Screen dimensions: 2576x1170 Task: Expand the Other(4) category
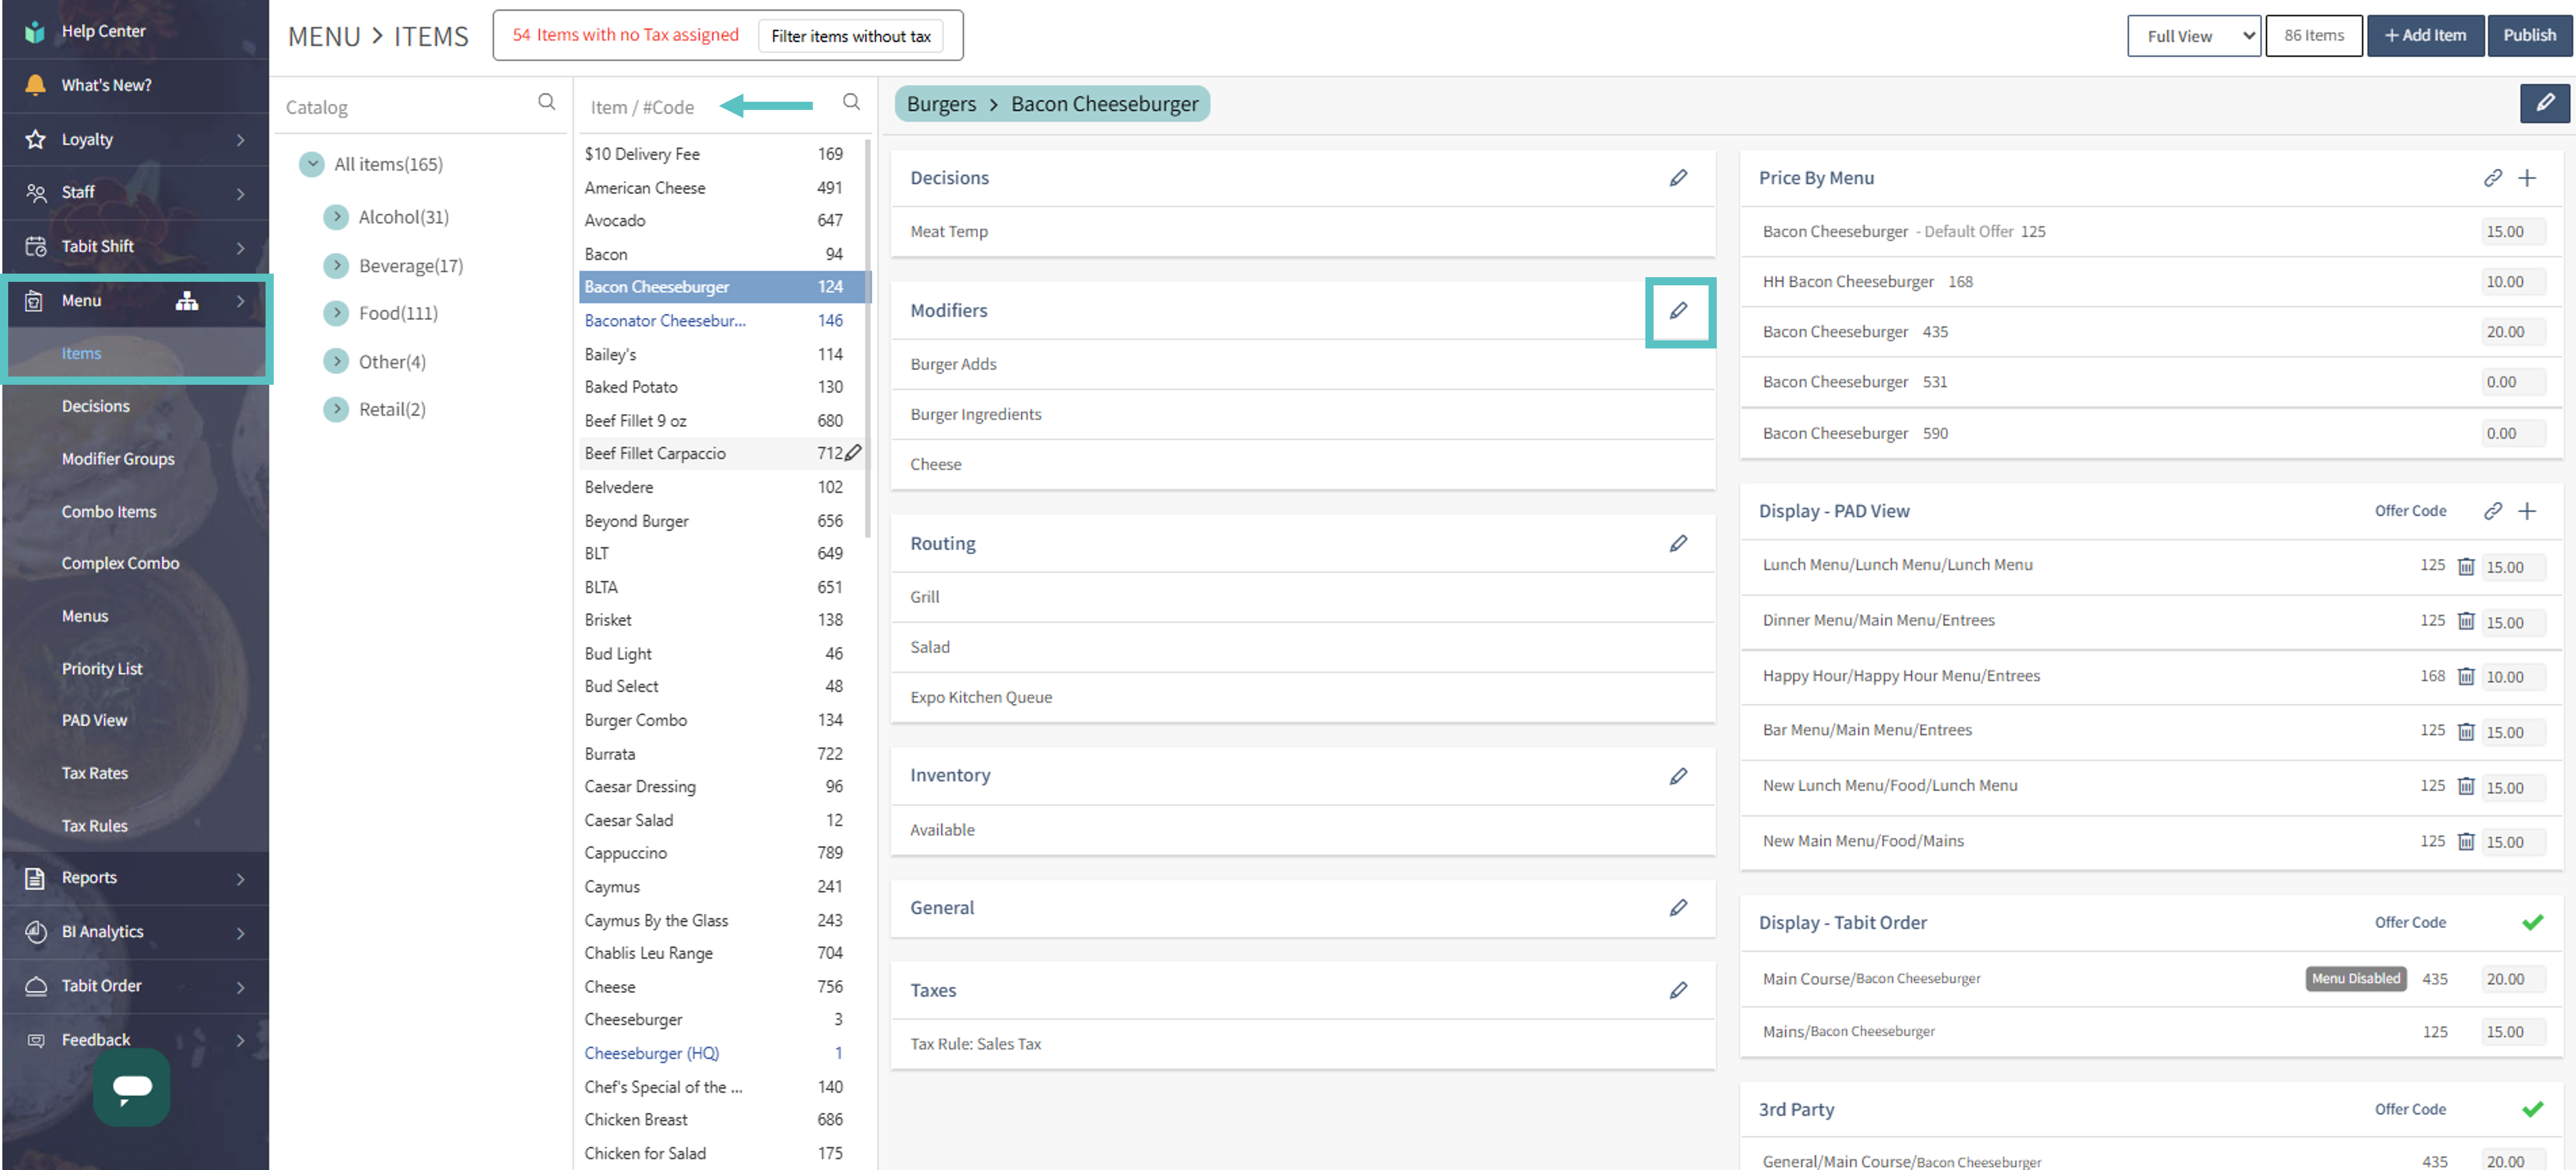tap(337, 362)
